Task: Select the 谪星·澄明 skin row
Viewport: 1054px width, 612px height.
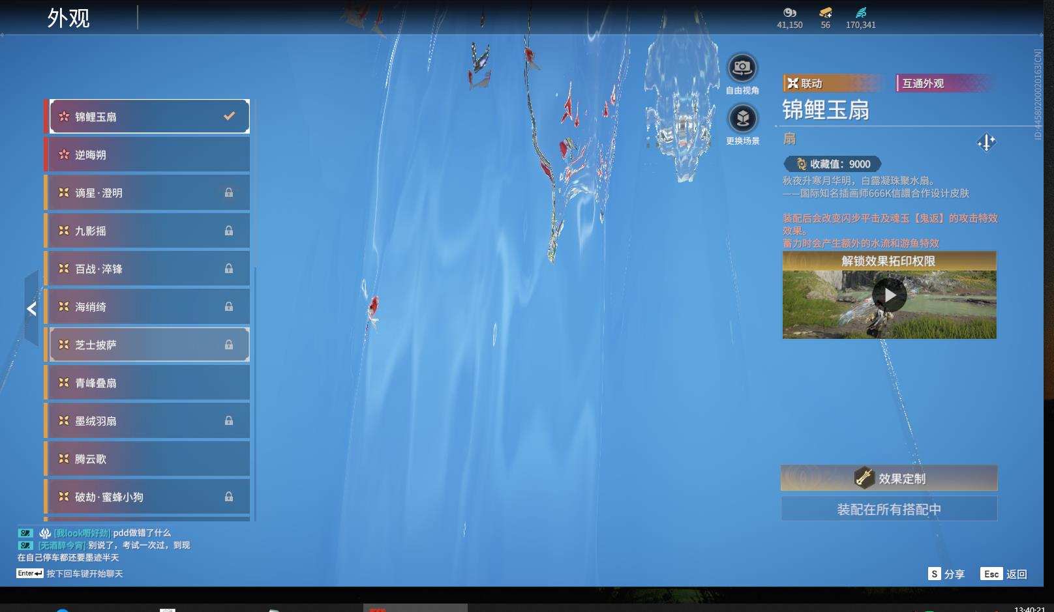Action: coord(147,193)
